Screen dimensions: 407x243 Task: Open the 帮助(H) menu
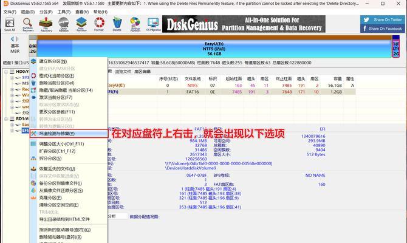point(100,12)
